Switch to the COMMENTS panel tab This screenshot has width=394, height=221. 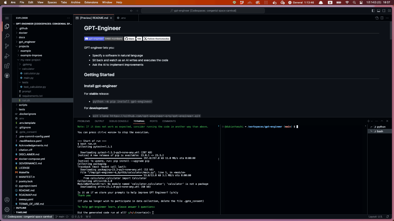[x=169, y=121]
